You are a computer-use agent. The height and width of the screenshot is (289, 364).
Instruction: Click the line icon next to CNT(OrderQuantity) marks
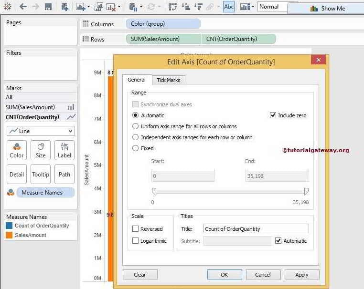pyautogui.click(x=71, y=117)
